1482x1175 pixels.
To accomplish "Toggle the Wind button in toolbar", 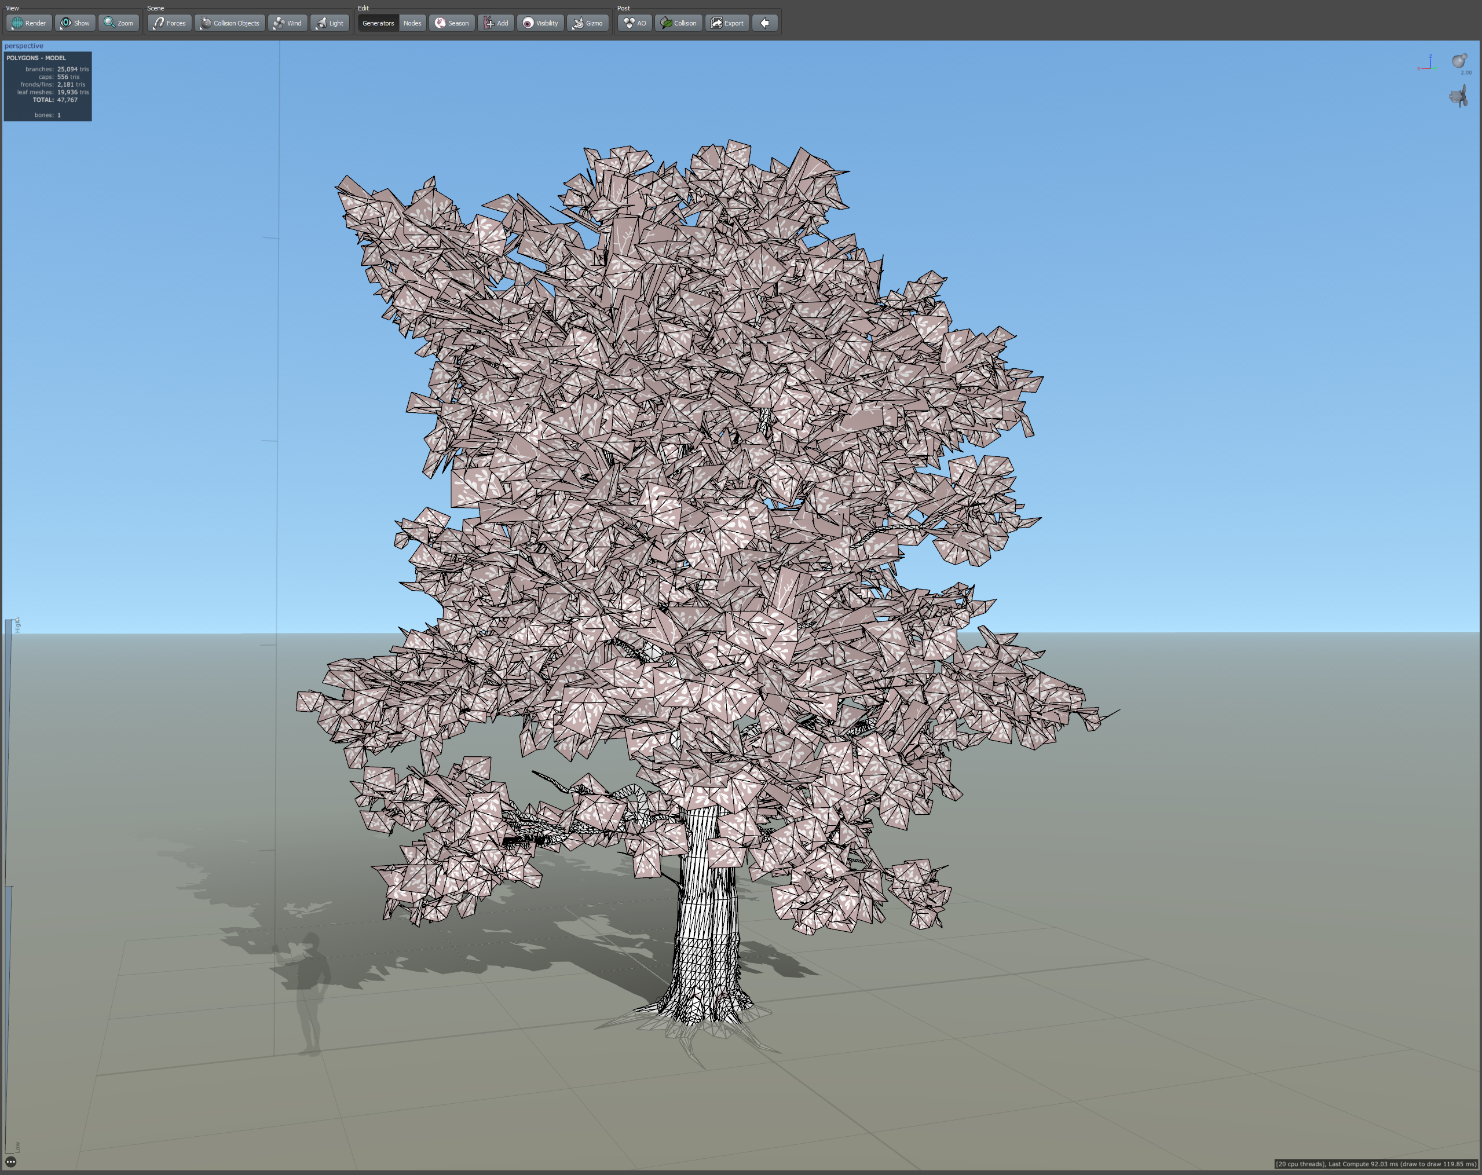I will 287,23.
